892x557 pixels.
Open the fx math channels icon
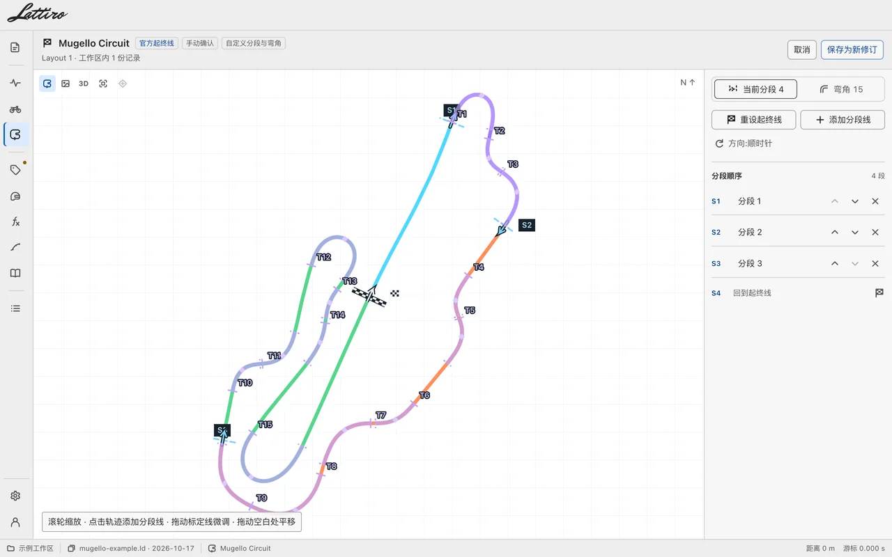15,221
